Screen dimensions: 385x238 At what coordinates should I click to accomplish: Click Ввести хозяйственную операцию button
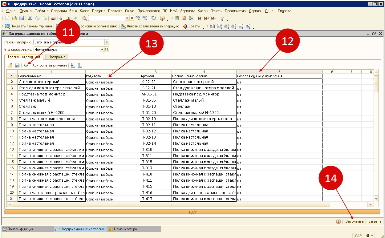pos(150,26)
